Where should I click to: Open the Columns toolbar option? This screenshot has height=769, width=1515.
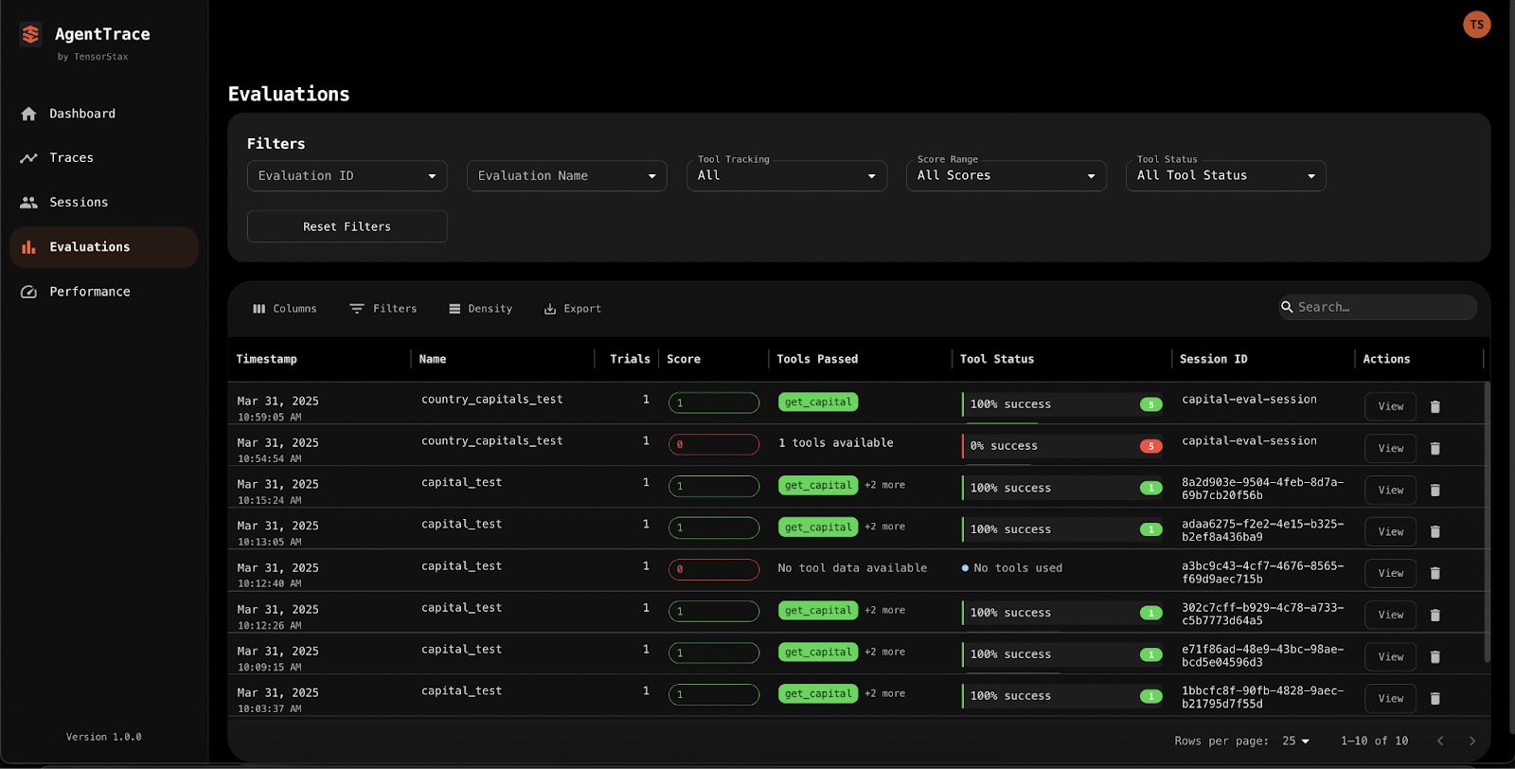click(285, 309)
